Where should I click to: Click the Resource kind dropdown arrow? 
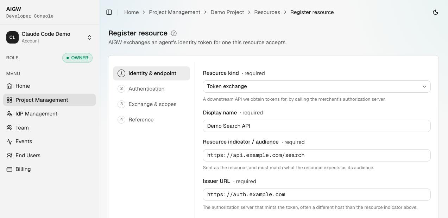(x=424, y=87)
